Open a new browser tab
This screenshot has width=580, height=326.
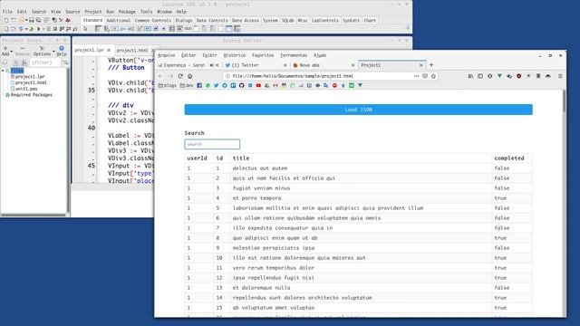click(431, 65)
